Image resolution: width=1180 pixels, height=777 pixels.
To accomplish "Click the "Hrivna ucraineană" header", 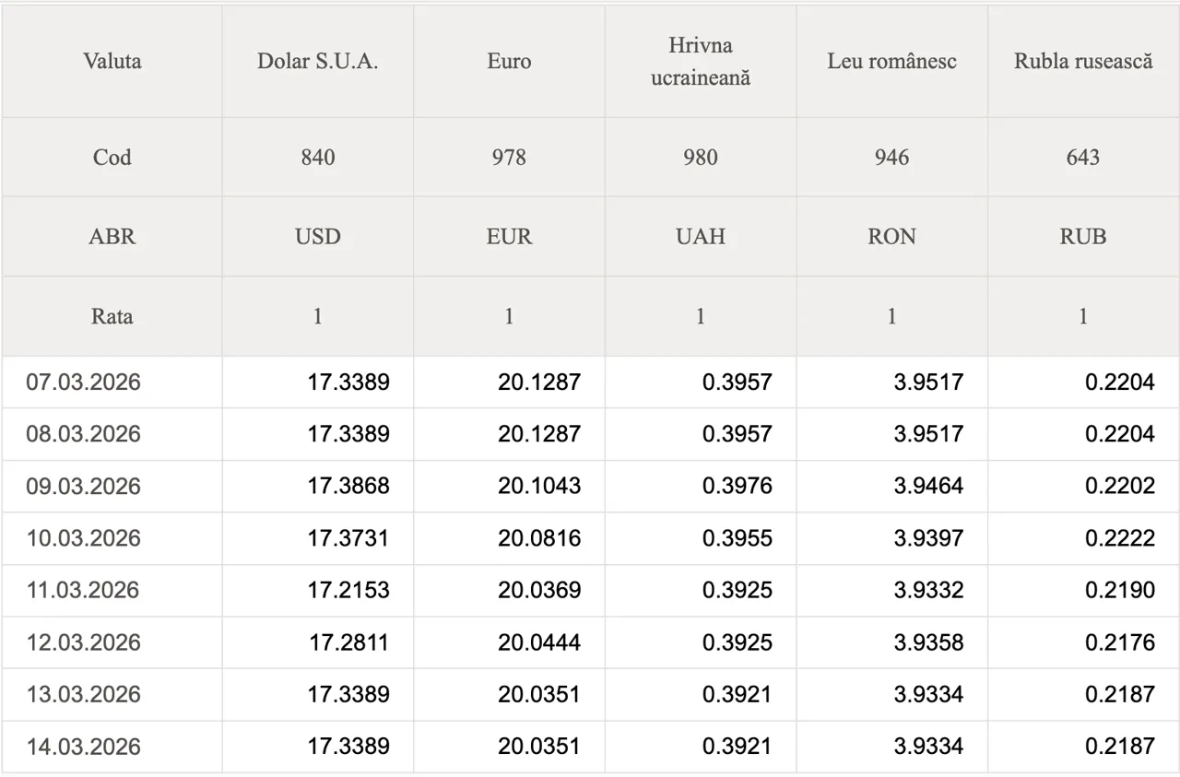I will (701, 62).
